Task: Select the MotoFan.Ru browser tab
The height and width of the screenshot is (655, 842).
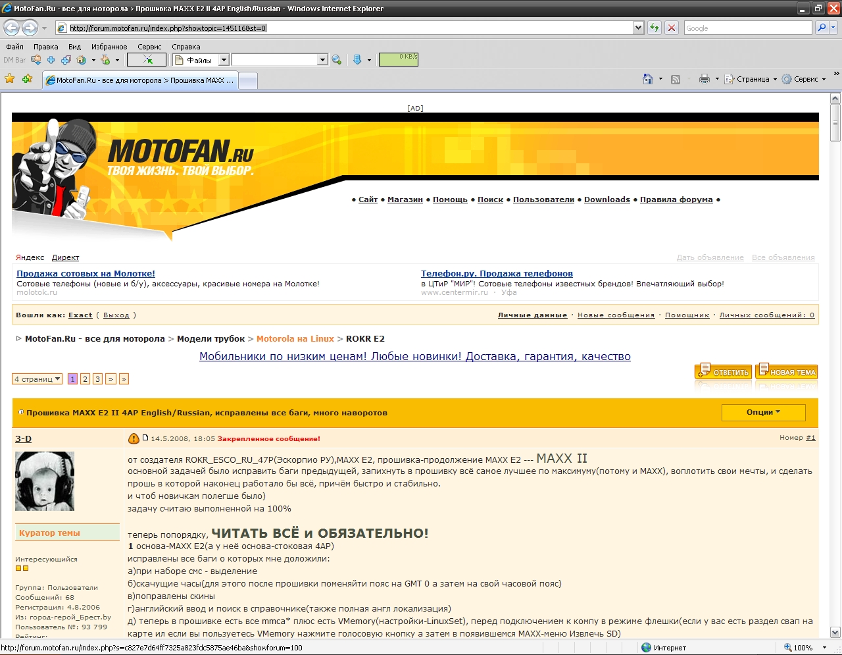Action: (x=140, y=80)
